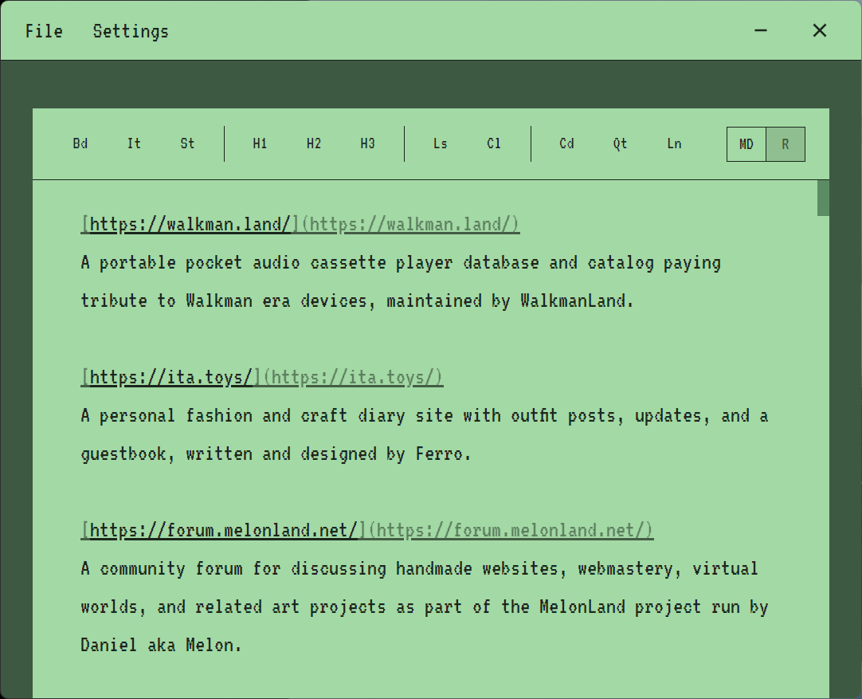
Task: Click the line 'A community forum for discussing'
Action: pos(420,568)
